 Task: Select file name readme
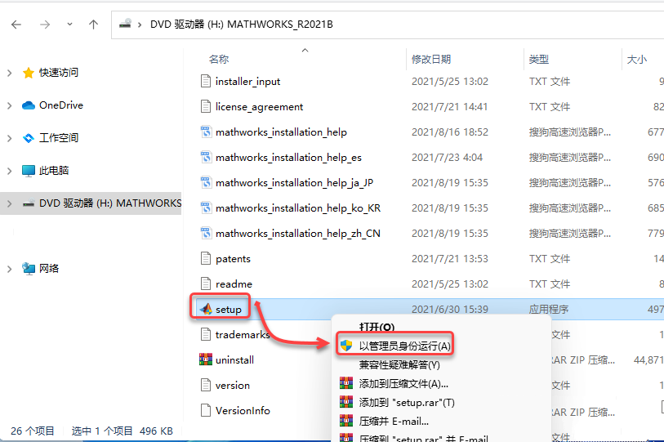point(234,284)
